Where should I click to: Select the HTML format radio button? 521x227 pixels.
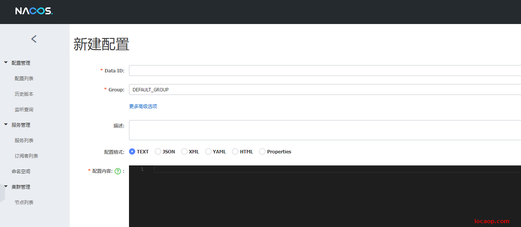235,151
